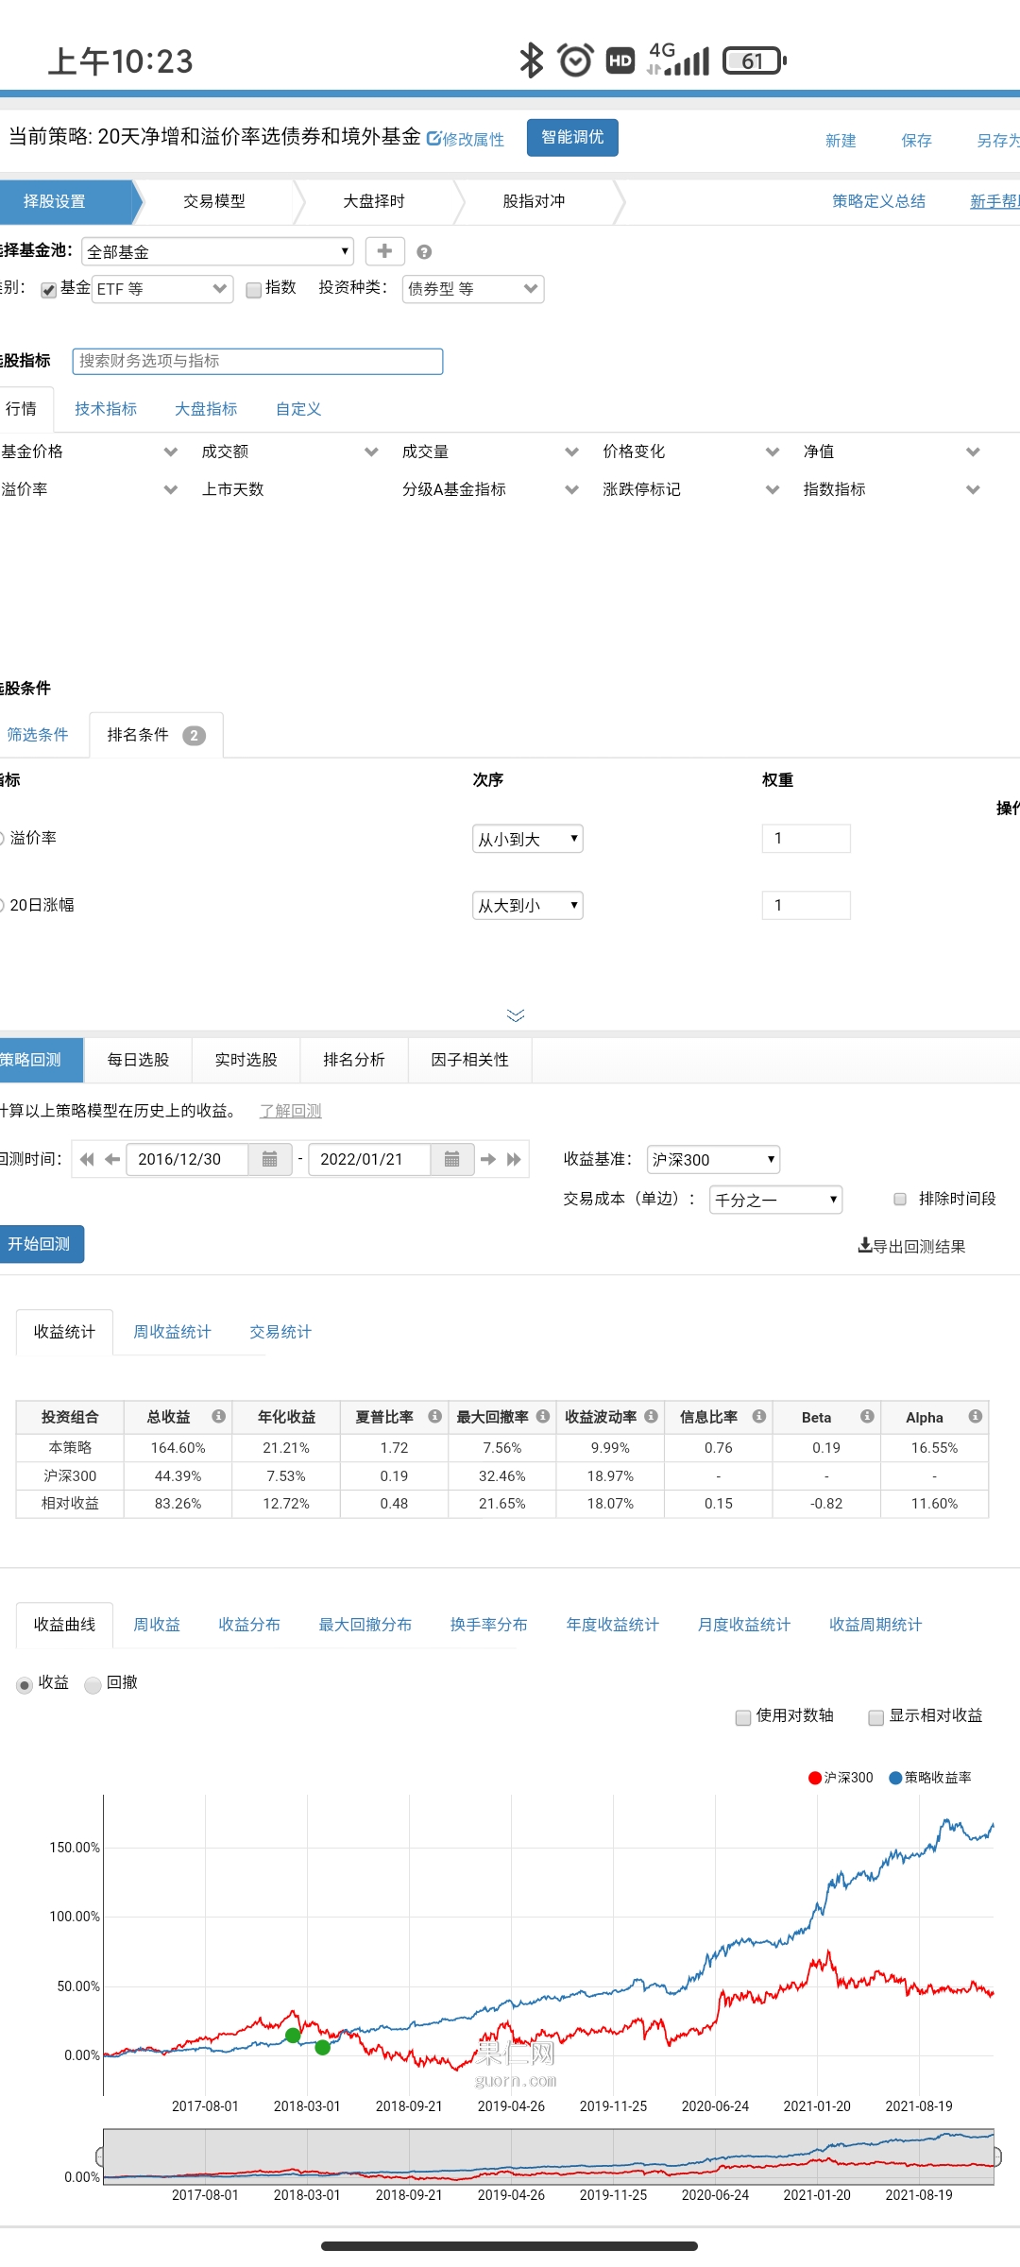
Task: Collapse the conditions panel double chevron
Action: point(516,1015)
